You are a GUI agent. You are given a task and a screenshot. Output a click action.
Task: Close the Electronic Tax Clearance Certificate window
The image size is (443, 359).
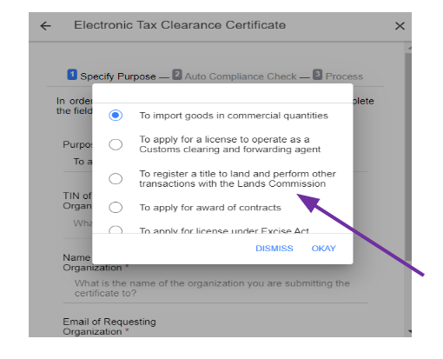point(400,26)
